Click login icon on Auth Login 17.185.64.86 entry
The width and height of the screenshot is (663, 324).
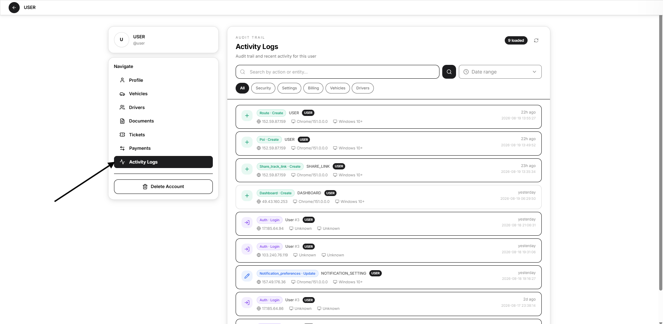247,303
